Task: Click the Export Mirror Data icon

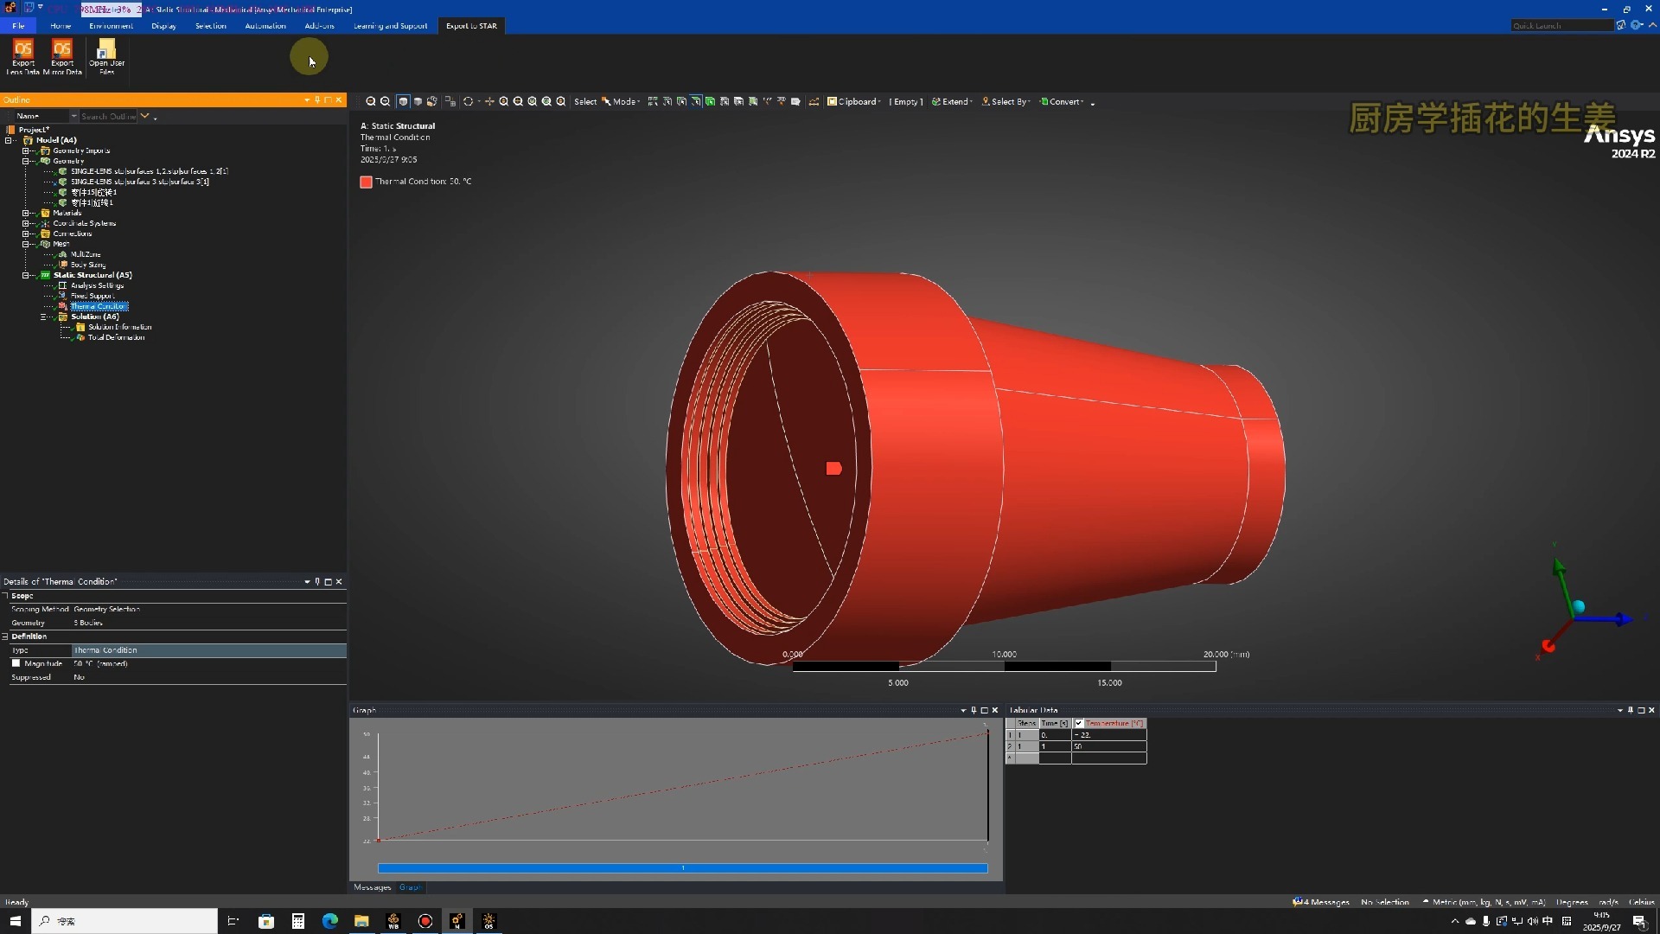Action: pyautogui.click(x=62, y=50)
